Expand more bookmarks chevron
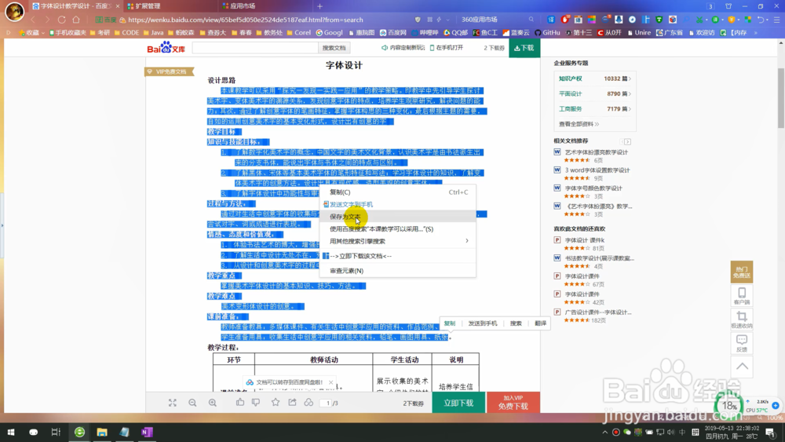Image resolution: width=785 pixels, height=442 pixels. coord(756,32)
